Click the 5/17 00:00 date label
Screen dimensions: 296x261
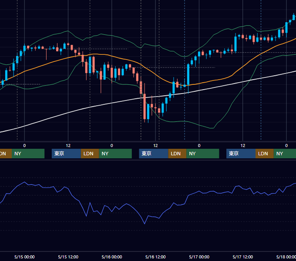coord(199,257)
